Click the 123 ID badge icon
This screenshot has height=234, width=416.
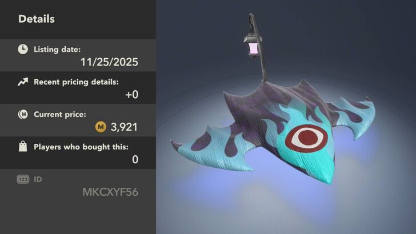pyautogui.click(x=23, y=179)
